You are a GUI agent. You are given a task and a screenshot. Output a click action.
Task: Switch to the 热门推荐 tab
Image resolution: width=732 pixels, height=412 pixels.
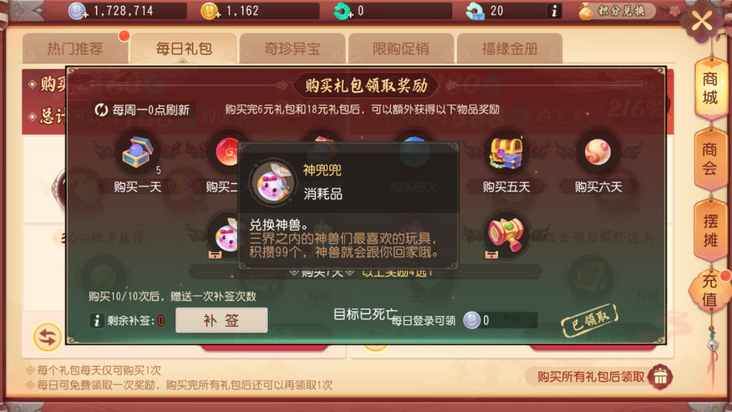coord(74,48)
